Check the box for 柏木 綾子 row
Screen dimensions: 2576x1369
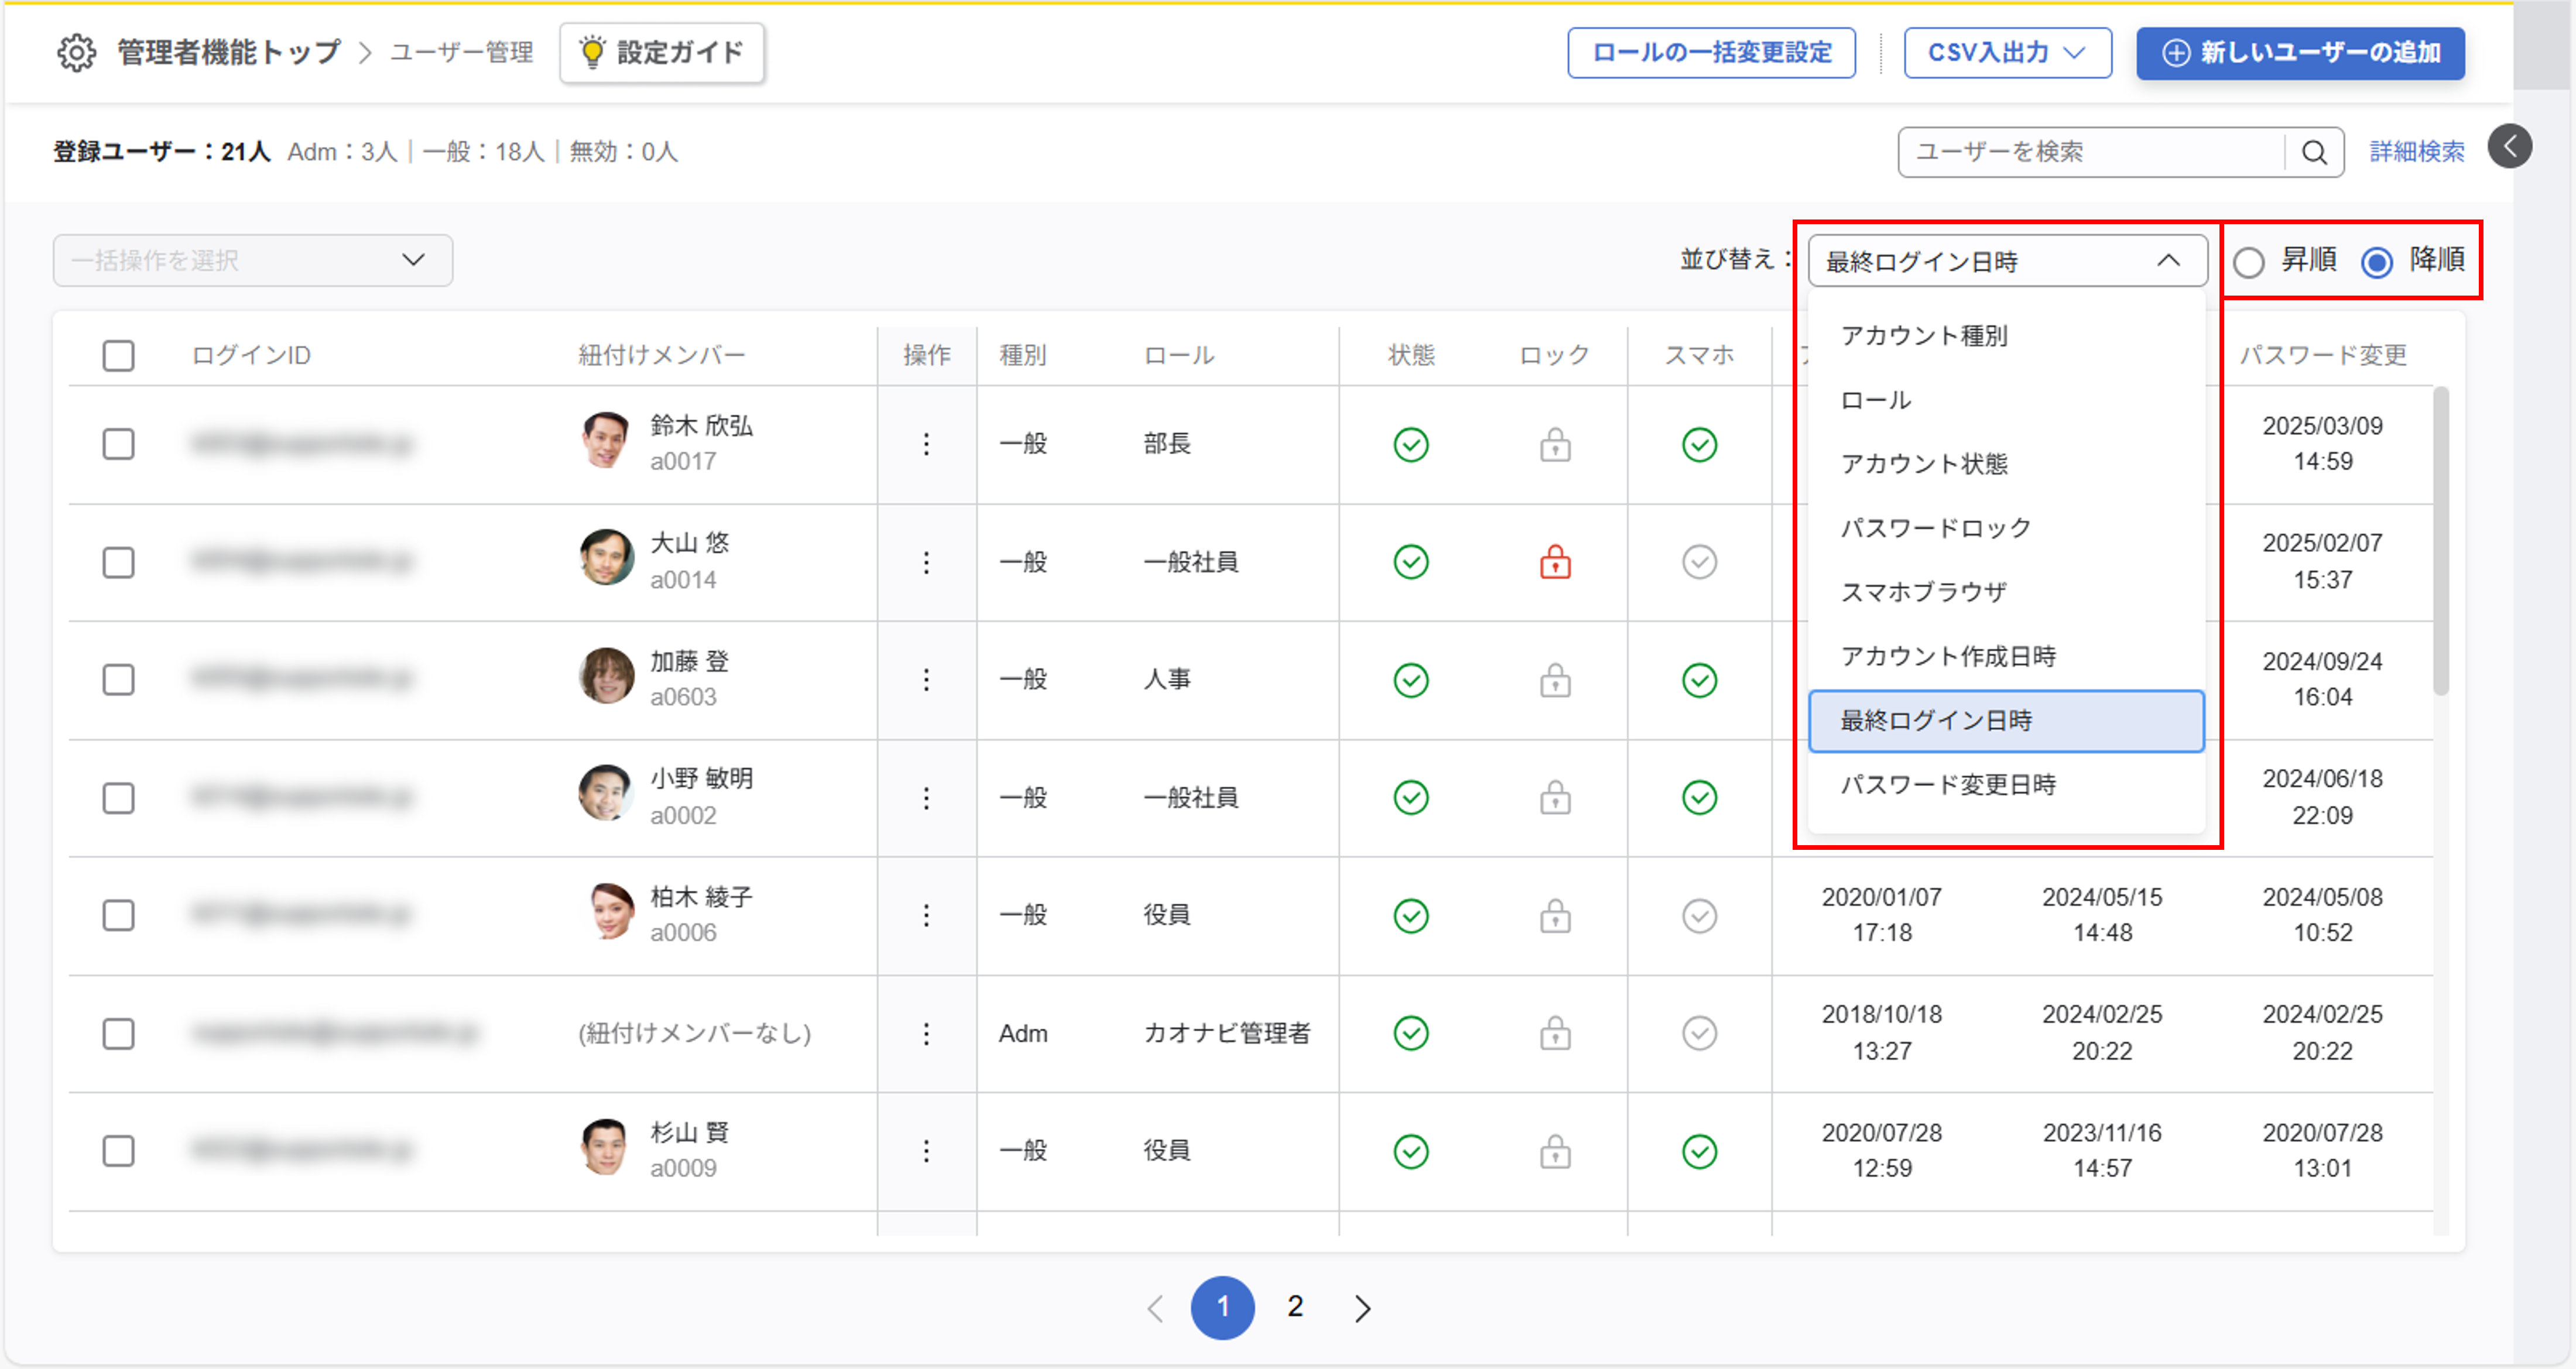tap(118, 915)
